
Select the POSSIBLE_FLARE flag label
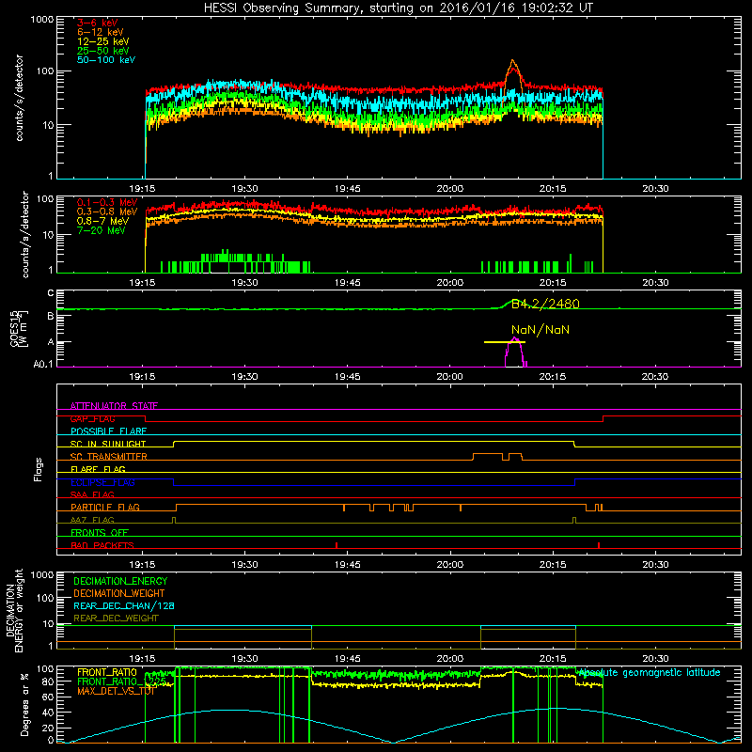coord(108,431)
